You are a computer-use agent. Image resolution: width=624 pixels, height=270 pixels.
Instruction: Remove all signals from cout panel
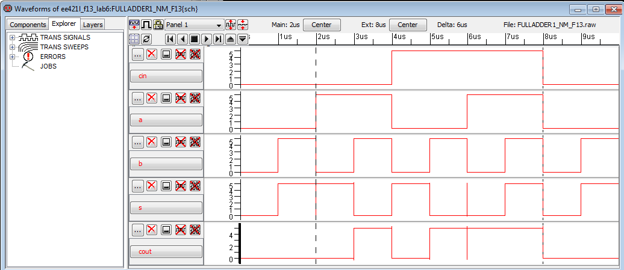pos(195,230)
